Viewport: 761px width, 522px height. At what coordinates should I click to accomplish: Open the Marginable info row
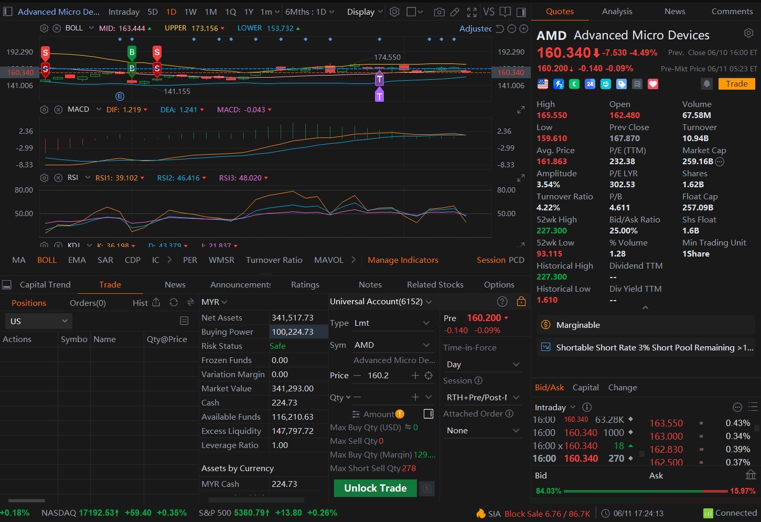[x=645, y=325]
